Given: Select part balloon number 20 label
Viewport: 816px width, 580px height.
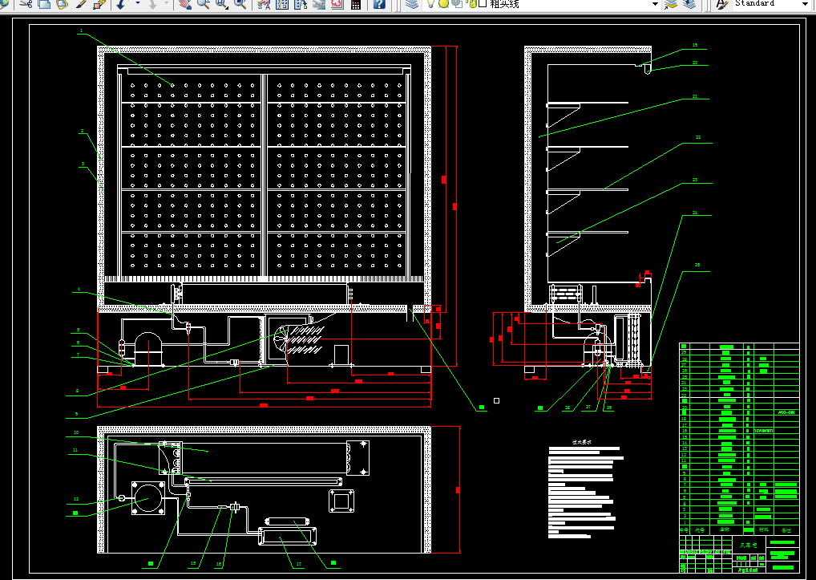Looking at the screenshot, I should coord(695,63).
